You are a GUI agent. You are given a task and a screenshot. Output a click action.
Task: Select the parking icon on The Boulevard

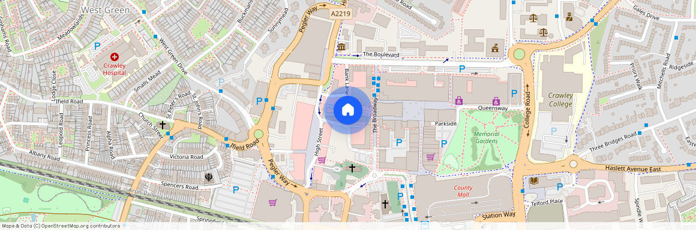462,69
